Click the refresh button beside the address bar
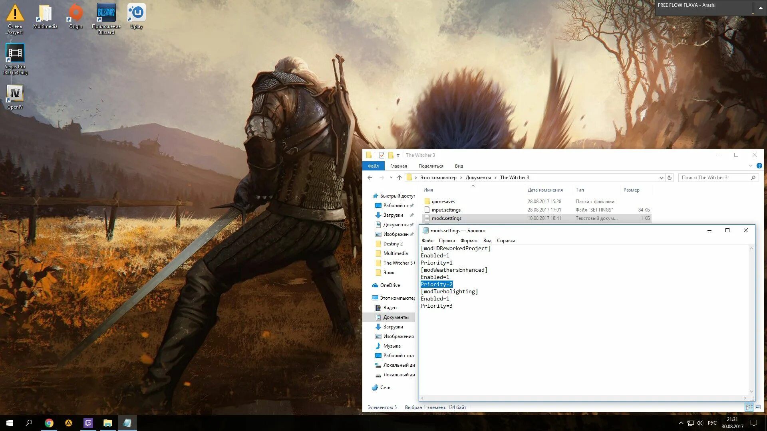 [670, 178]
